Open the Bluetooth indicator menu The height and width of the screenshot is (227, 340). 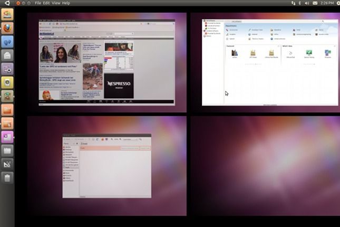click(300, 3)
